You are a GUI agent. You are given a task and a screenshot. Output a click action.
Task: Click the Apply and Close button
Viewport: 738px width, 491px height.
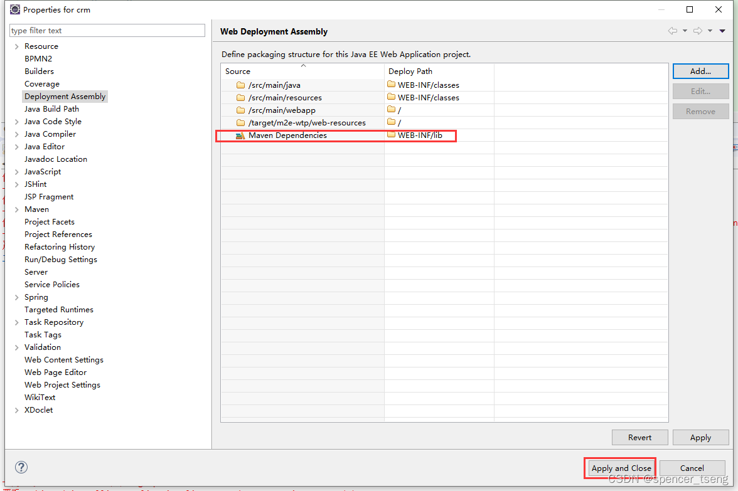pos(619,468)
